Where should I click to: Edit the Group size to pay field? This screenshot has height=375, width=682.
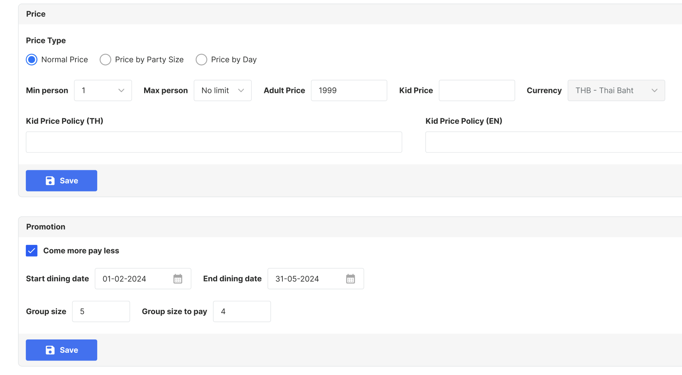[x=241, y=312]
